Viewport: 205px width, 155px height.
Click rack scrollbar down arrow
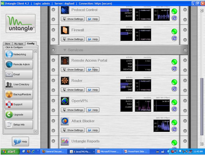point(202,144)
